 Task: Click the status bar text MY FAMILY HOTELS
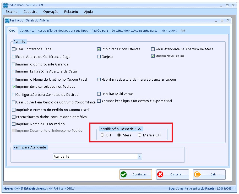[x=62, y=189]
